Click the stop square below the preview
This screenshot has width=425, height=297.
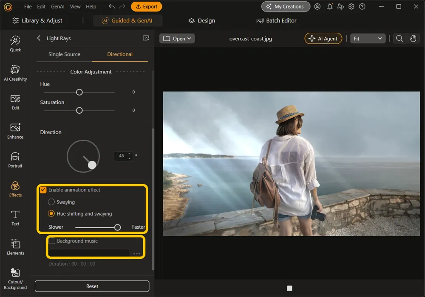[x=289, y=288]
